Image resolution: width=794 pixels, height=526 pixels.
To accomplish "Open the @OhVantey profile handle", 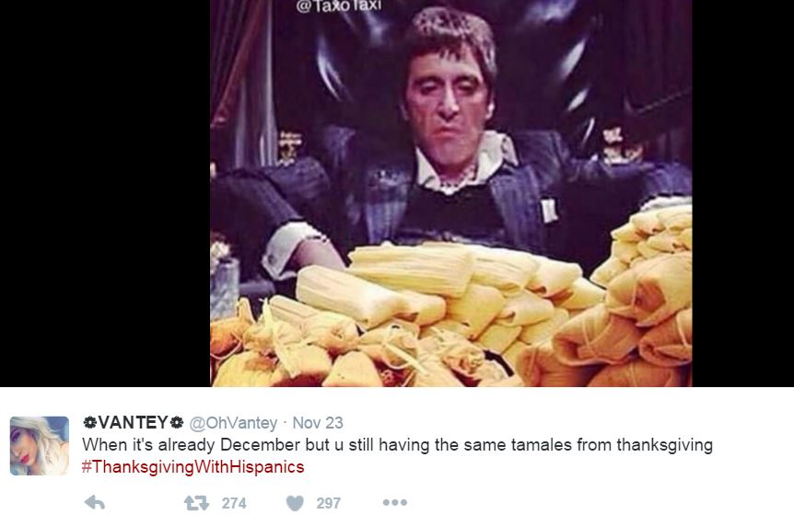I will pyautogui.click(x=233, y=422).
